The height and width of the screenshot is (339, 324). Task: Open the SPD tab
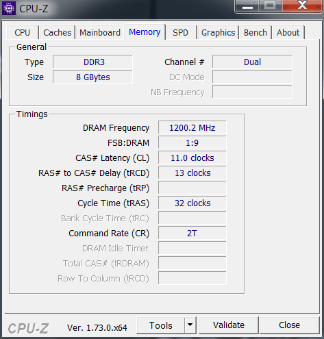(x=180, y=33)
